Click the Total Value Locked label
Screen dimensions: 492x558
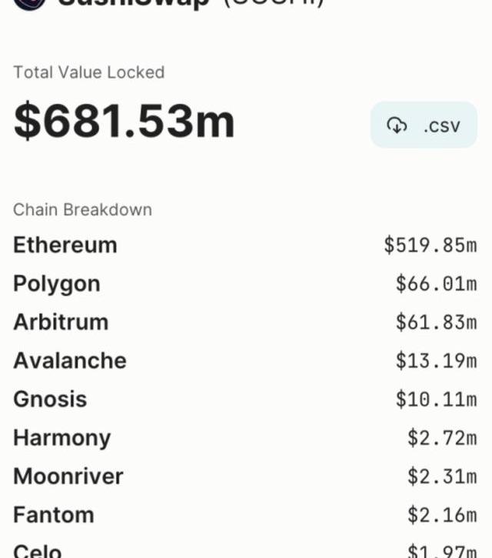pos(89,72)
